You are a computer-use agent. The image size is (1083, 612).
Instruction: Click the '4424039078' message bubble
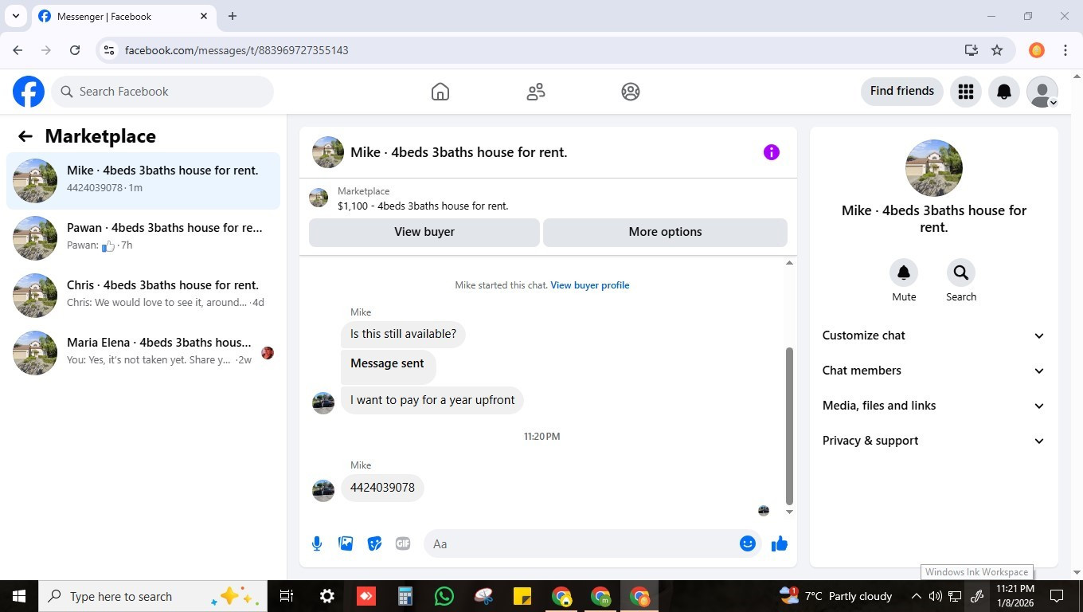(x=382, y=488)
